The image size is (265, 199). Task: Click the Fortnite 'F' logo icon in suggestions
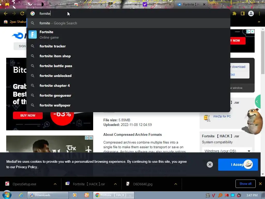(33, 34)
